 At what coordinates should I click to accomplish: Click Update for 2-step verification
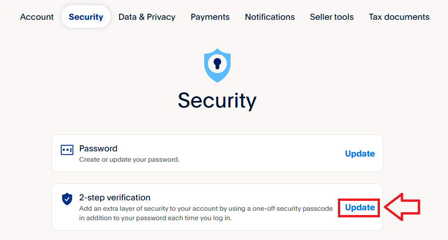[360, 207]
